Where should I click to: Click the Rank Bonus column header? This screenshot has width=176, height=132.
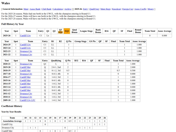98,31
